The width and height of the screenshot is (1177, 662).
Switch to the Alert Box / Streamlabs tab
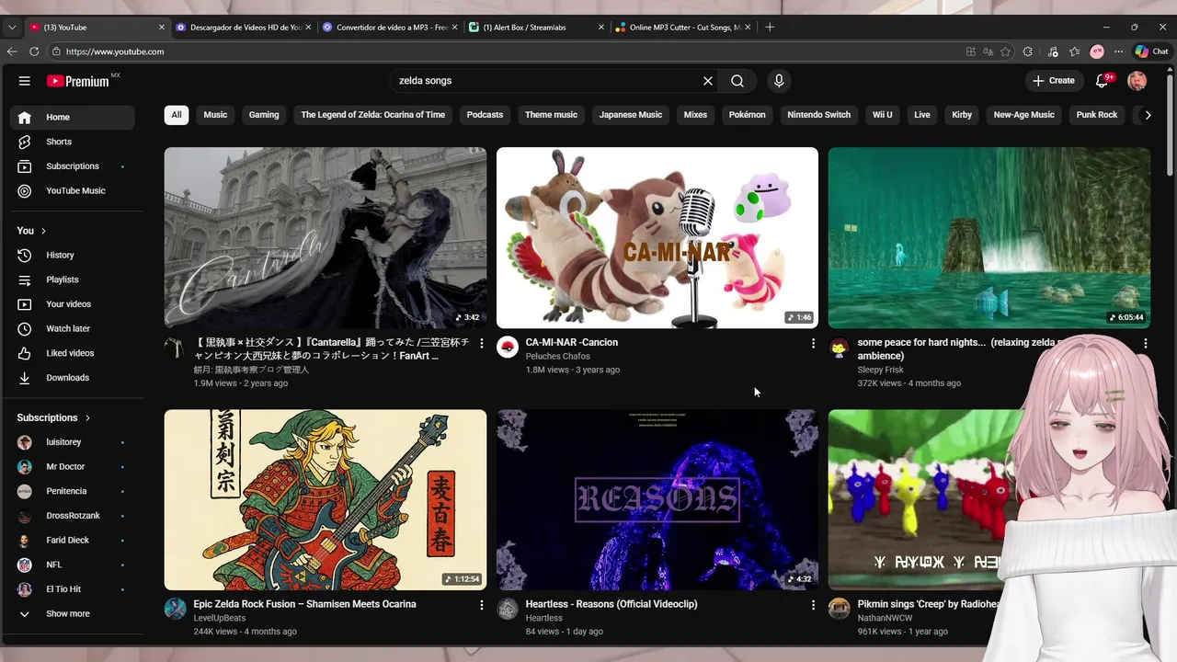point(536,28)
